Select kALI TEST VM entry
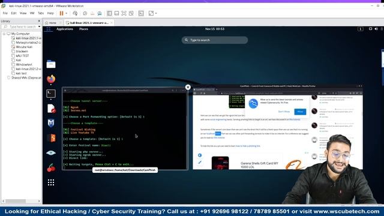 pyautogui.click(x=22, y=56)
